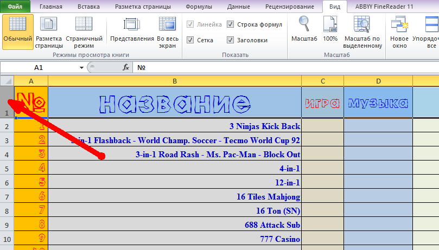Select column A header
Viewport: 439px width, 250px height.
point(31,81)
